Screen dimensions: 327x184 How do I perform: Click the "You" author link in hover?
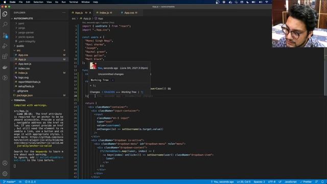[100, 68]
